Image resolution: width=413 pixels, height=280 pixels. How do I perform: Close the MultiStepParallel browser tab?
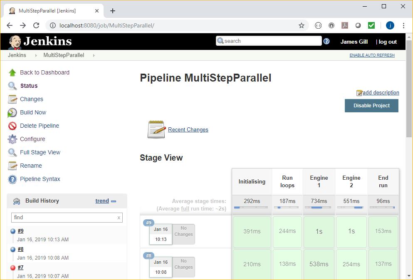[97, 11]
